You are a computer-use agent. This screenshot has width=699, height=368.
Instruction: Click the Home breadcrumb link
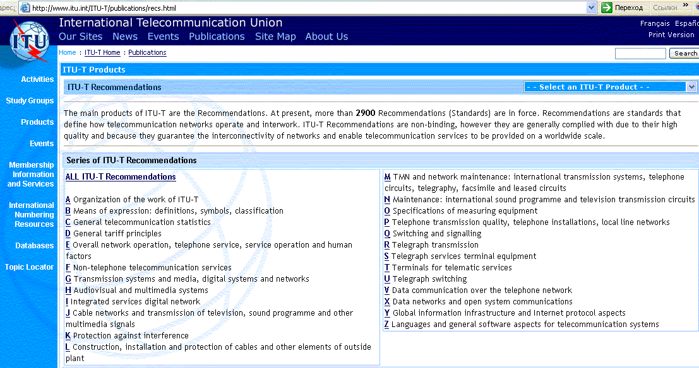click(x=68, y=52)
